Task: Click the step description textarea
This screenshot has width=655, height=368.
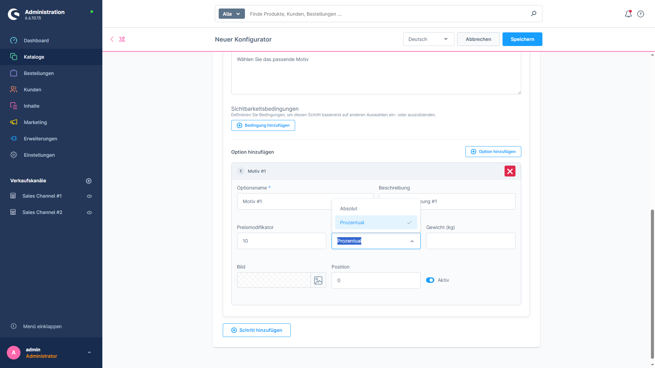Action: [x=376, y=73]
